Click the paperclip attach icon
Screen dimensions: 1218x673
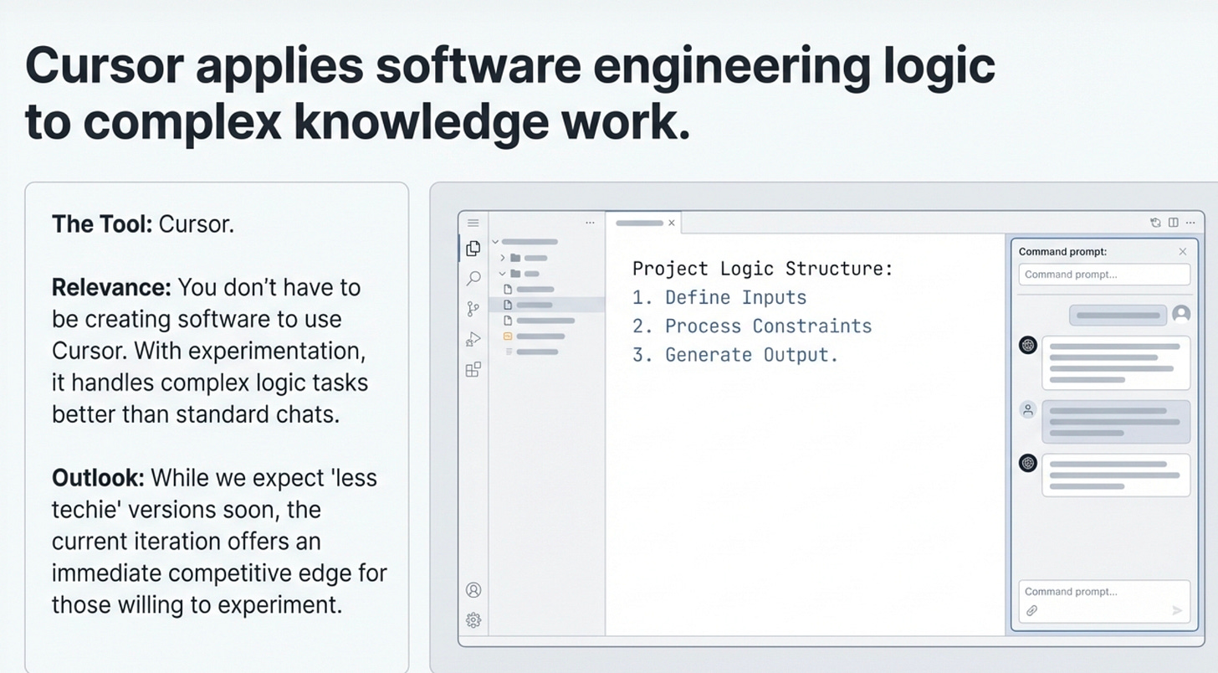pos(1031,611)
